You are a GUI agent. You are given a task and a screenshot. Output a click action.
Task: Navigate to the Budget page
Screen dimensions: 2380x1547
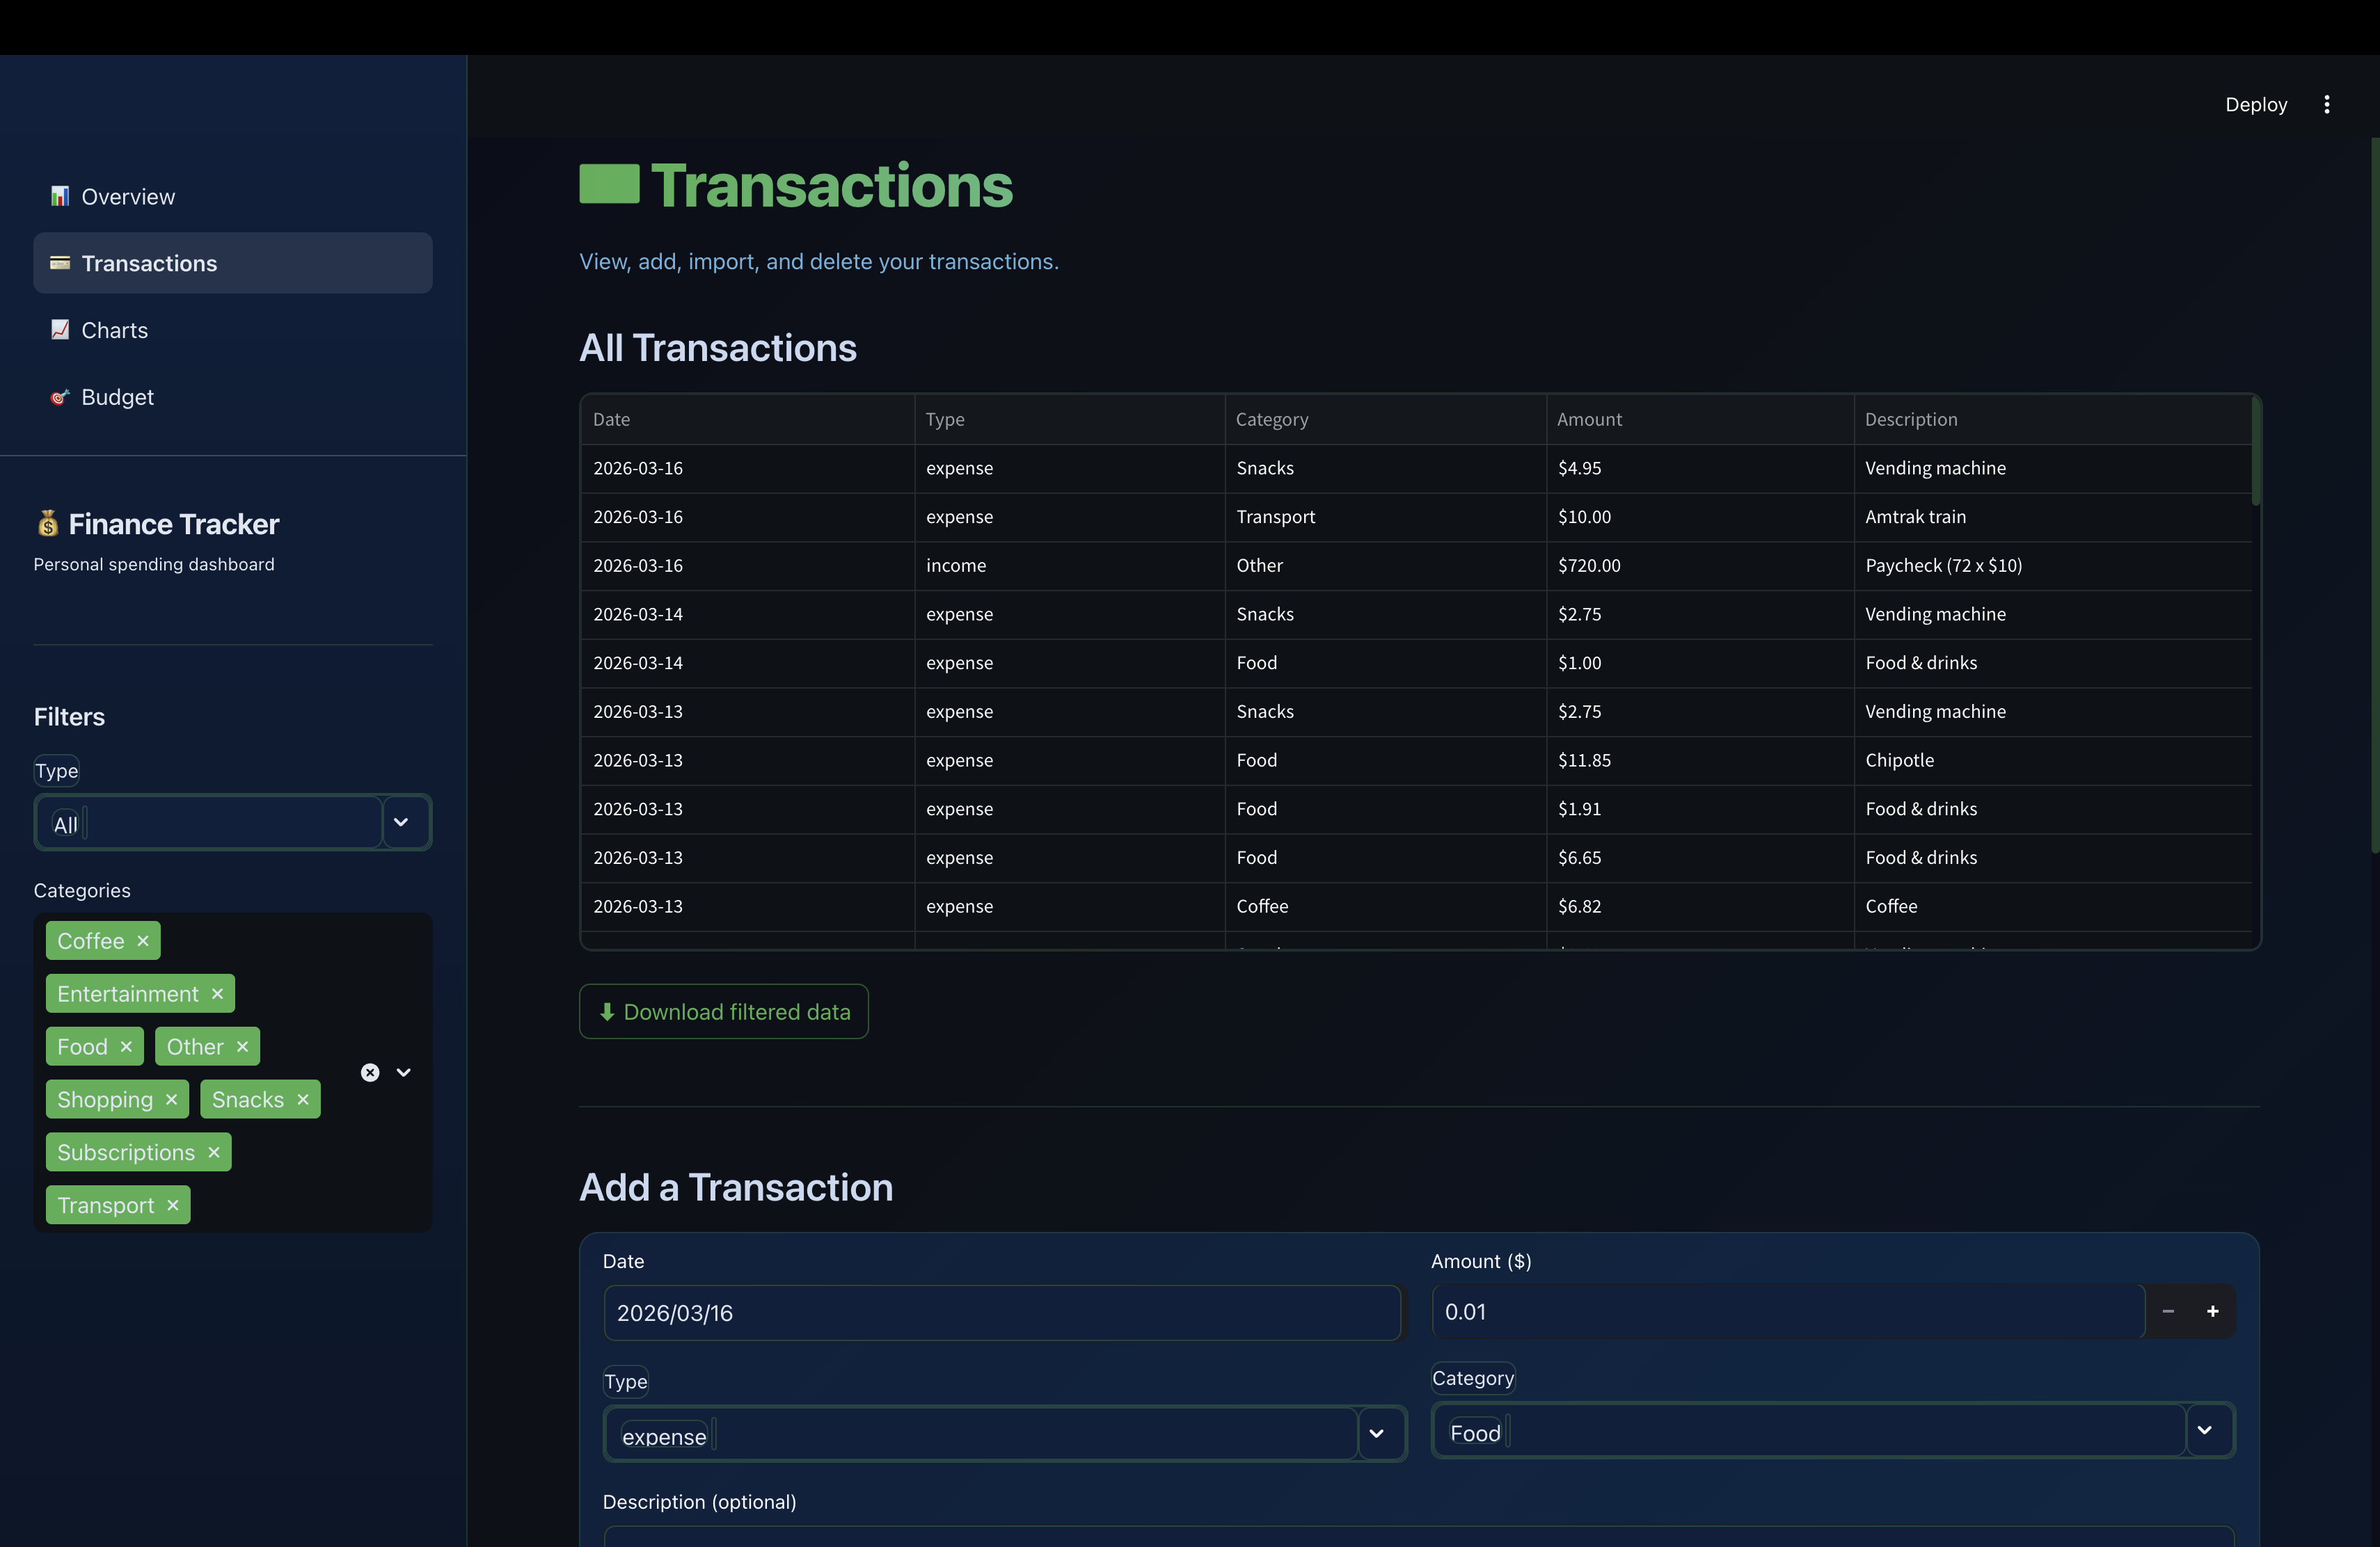click(x=117, y=396)
